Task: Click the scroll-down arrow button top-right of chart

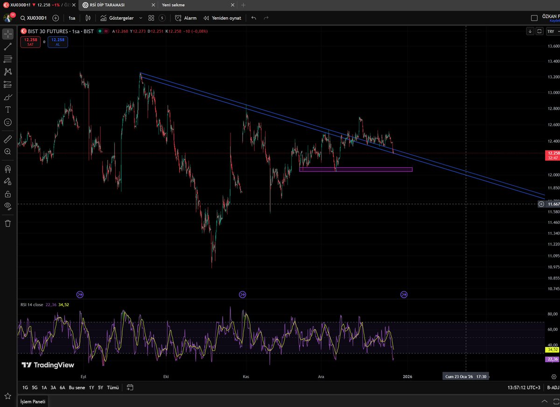Action: coord(530,31)
